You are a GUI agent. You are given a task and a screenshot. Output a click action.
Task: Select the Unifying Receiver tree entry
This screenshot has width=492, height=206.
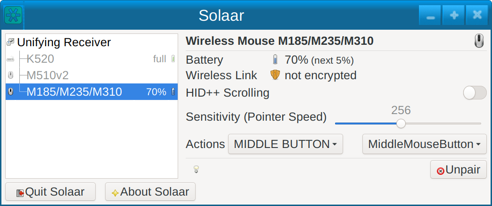tap(64, 42)
